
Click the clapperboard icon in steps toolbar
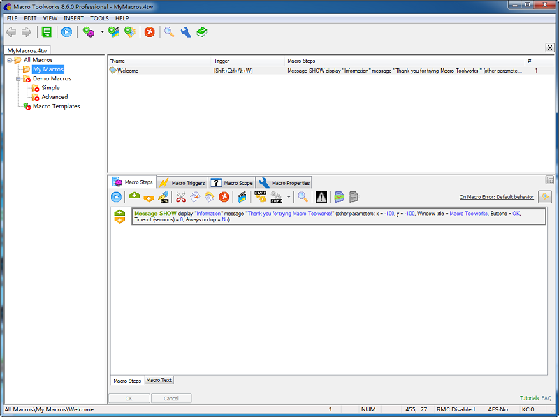242,197
